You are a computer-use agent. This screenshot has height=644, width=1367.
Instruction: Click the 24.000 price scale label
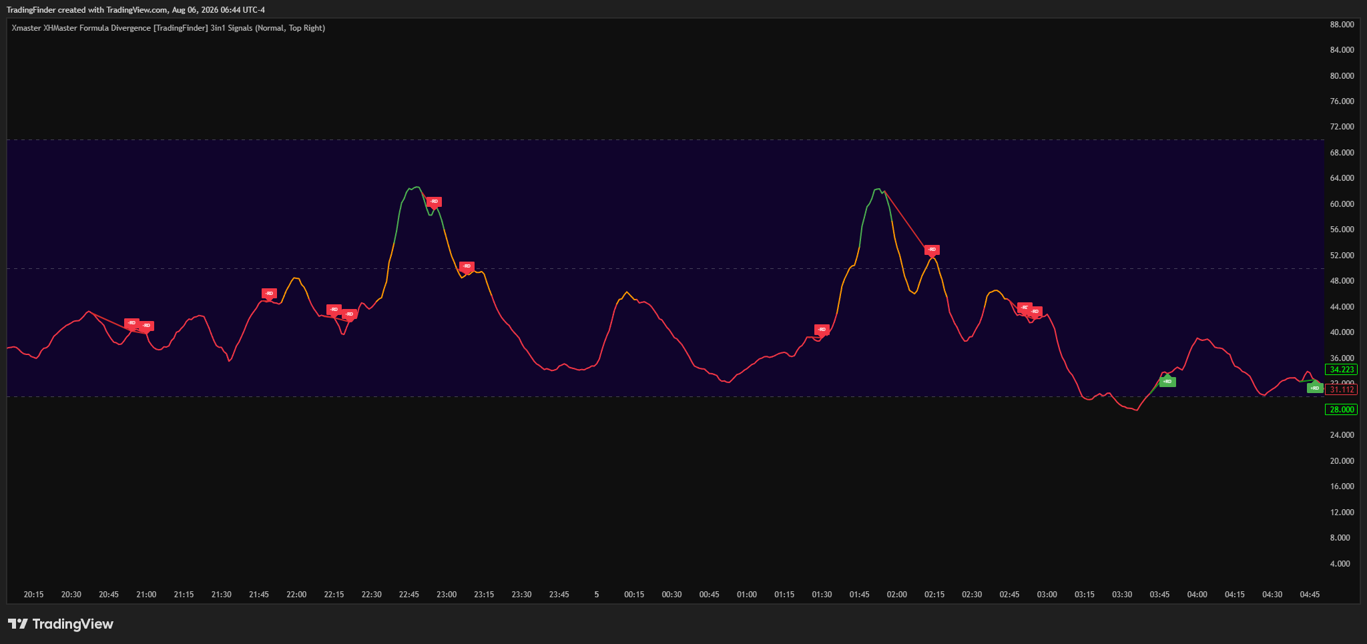click(x=1342, y=435)
